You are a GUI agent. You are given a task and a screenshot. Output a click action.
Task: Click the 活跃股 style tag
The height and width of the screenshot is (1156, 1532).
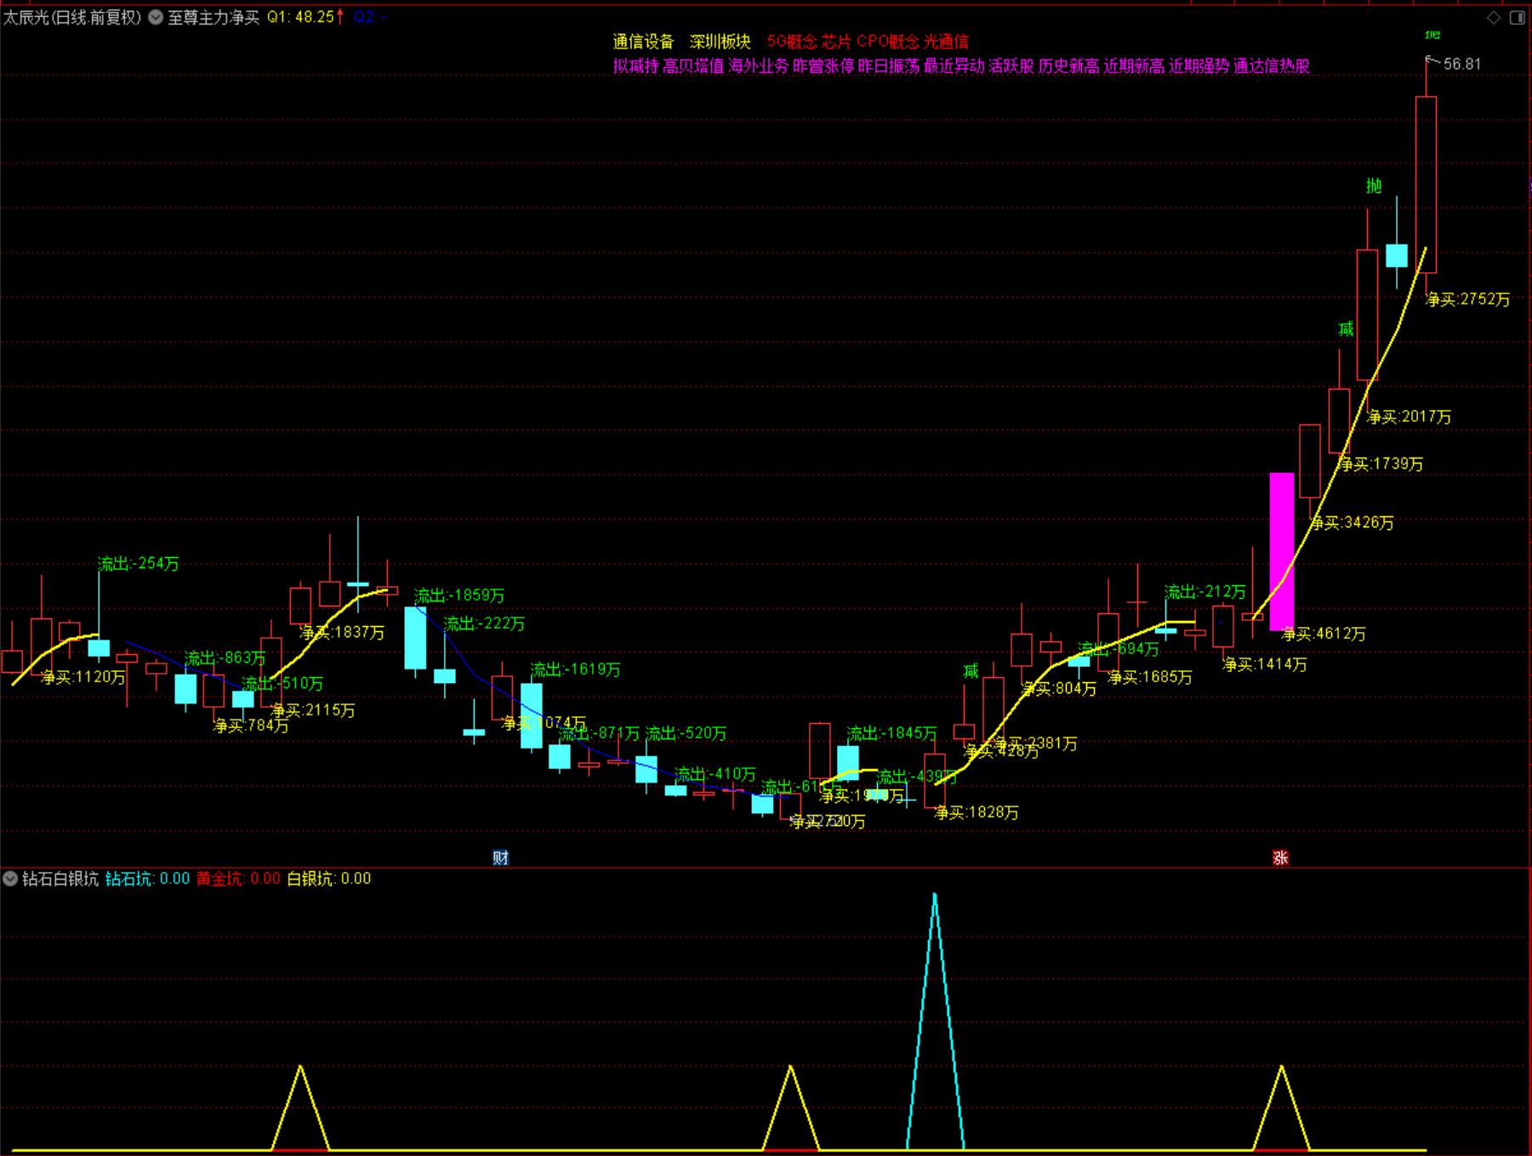[x=1011, y=66]
